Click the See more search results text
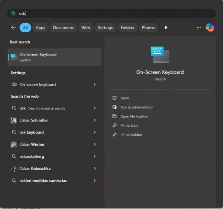This screenshot has height=209, width=223. 47,108
